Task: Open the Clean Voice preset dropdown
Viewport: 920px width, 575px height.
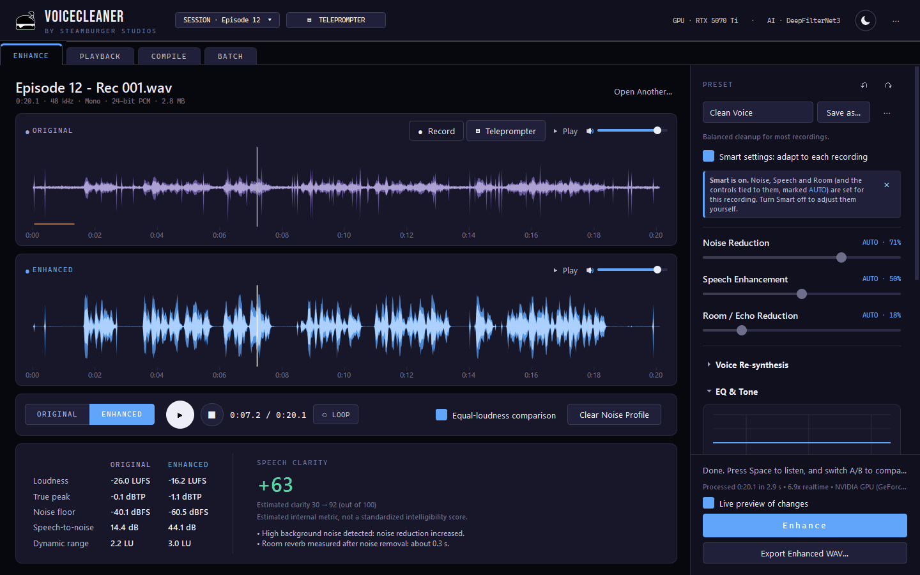Action: tap(758, 112)
